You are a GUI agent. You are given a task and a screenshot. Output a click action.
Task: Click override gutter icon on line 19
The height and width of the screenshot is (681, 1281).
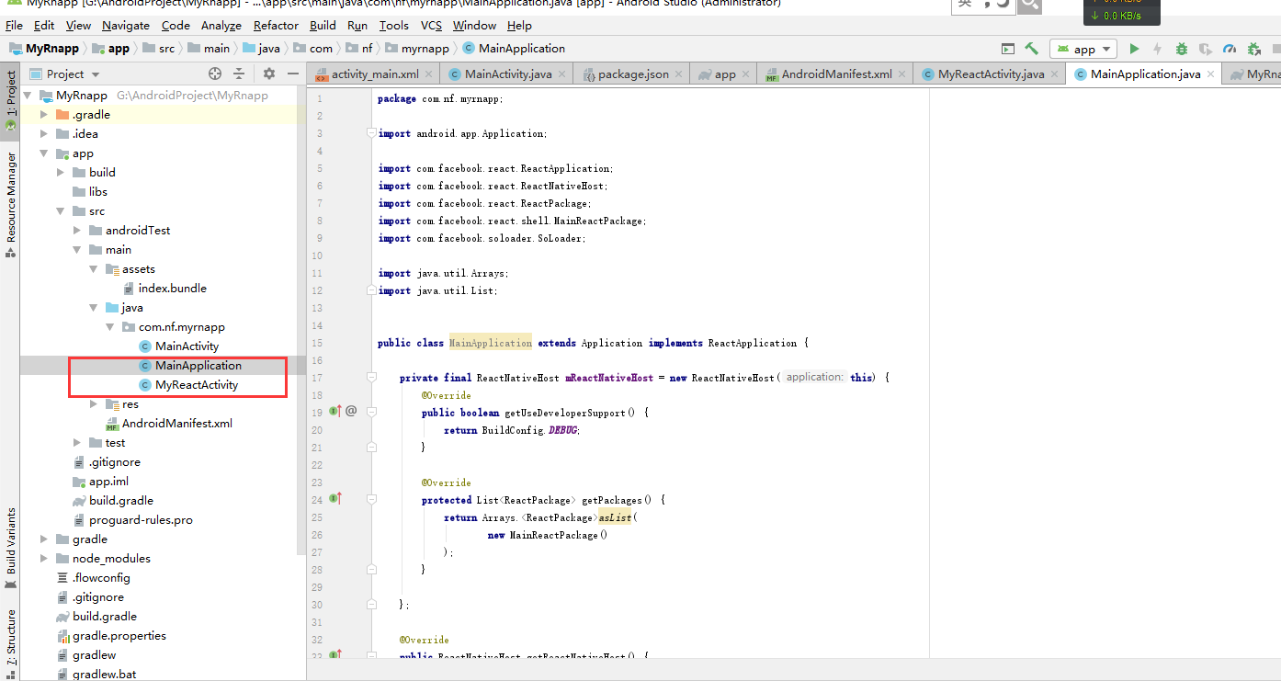335,412
